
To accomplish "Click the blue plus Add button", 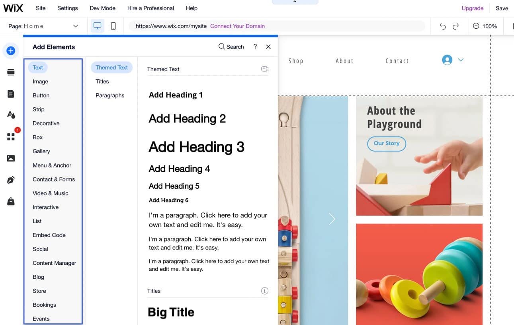I will (x=11, y=51).
